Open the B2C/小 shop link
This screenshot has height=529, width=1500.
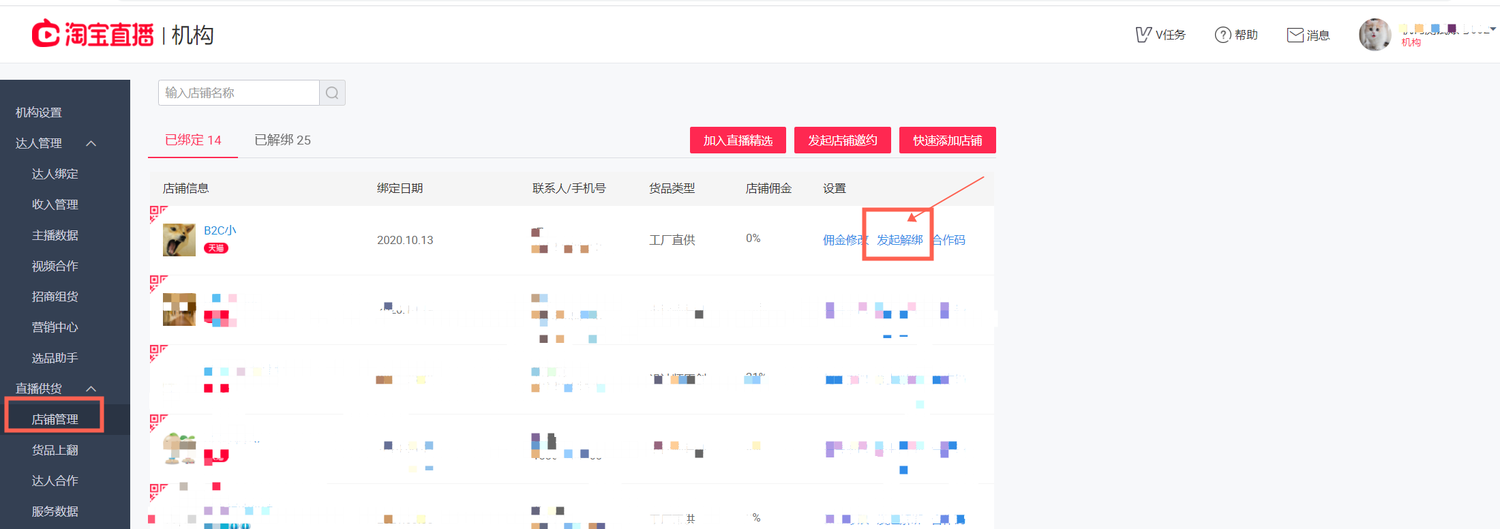coord(220,230)
